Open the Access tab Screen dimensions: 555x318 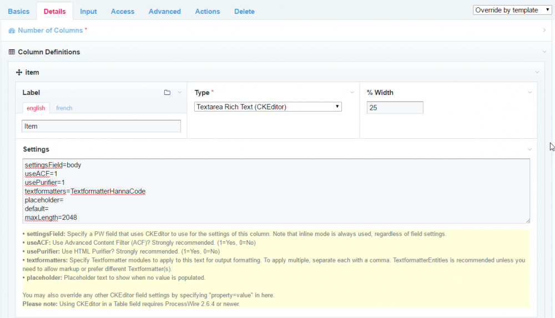click(123, 11)
